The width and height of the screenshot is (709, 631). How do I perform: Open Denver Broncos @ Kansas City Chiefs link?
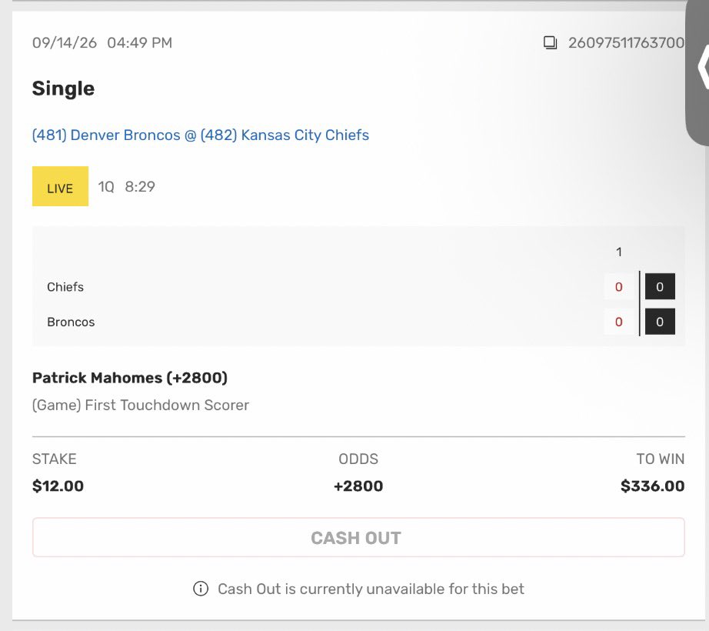[x=200, y=135]
